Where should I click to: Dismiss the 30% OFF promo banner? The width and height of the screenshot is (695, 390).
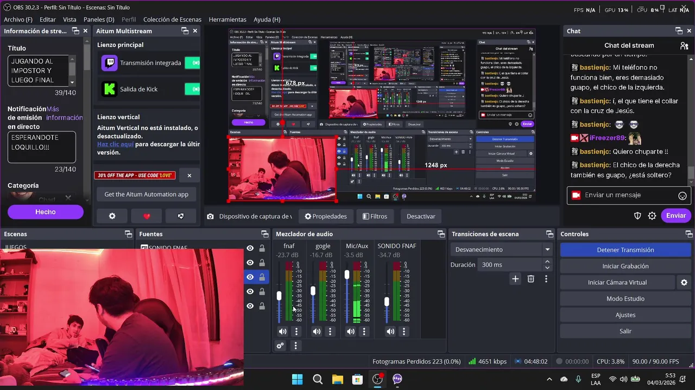(x=189, y=175)
